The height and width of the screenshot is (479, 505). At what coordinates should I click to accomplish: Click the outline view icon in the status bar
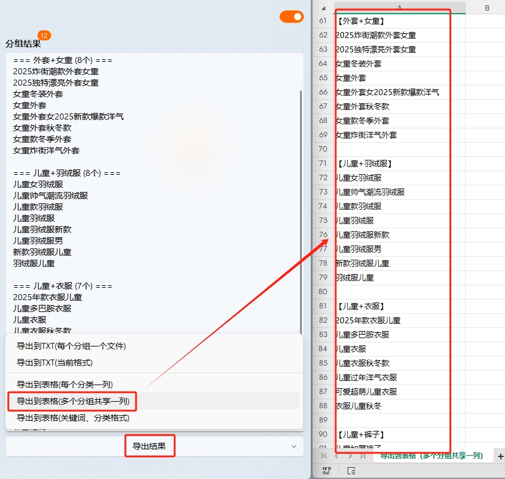[x=351, y=470]
